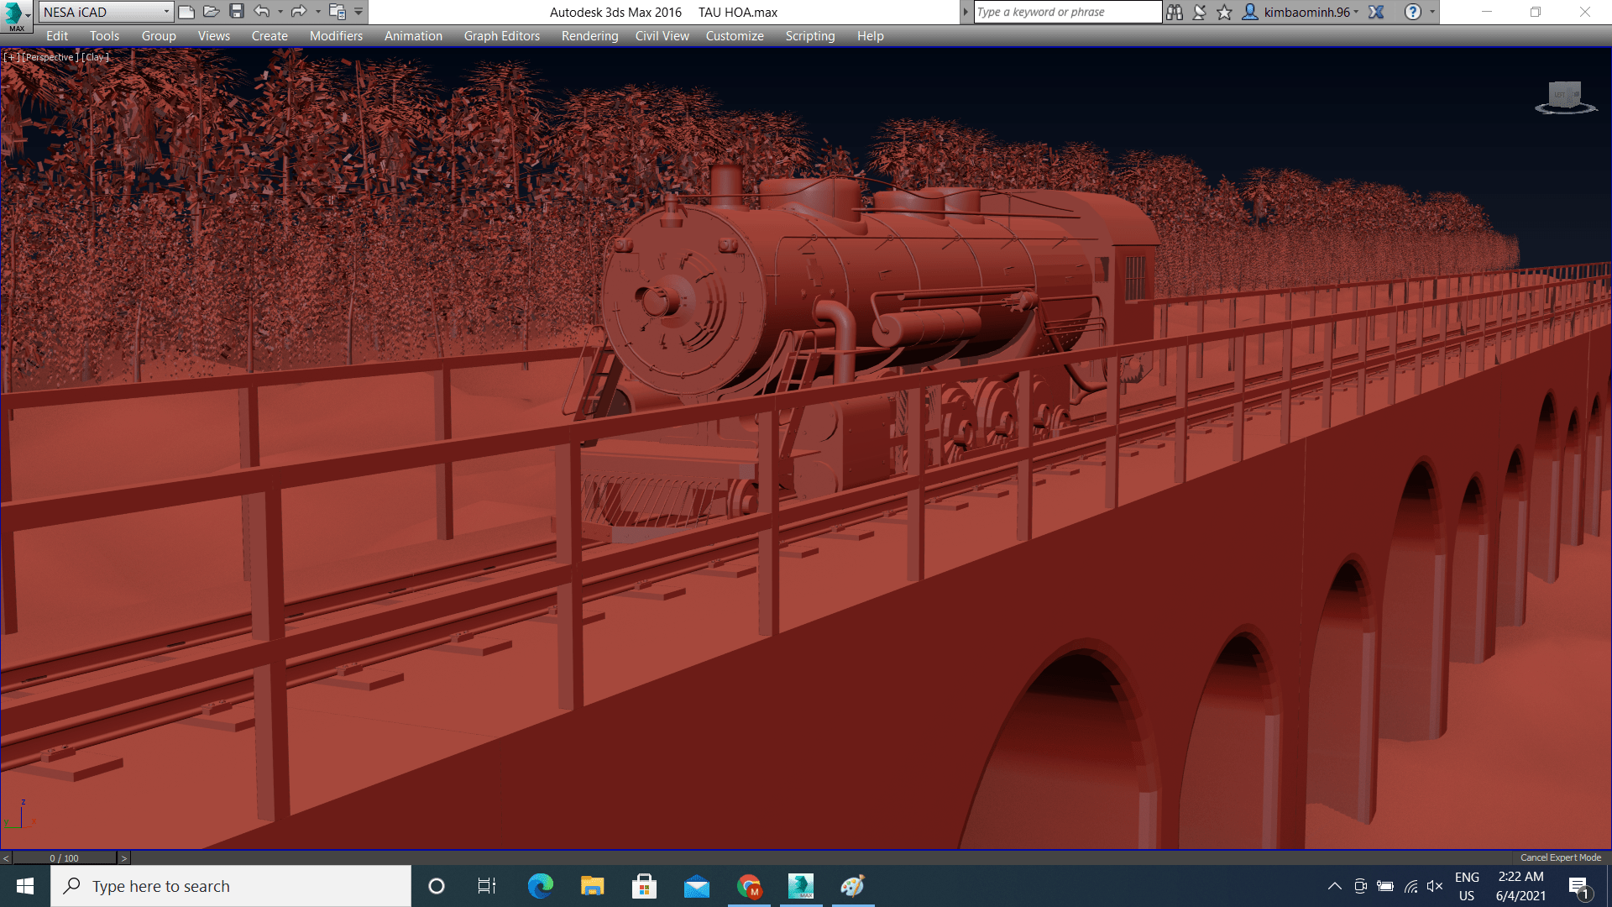Click the binoculars search icon
Image resolution: width=1612 pixels, height=907 pixels.
coord(1175,12)
